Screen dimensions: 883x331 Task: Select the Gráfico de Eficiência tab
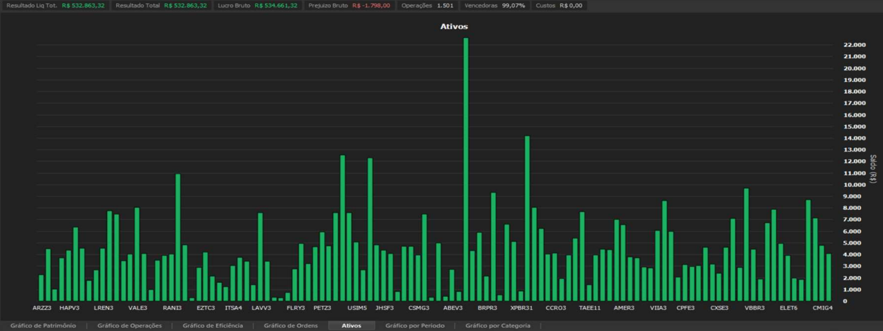point(212,325)
